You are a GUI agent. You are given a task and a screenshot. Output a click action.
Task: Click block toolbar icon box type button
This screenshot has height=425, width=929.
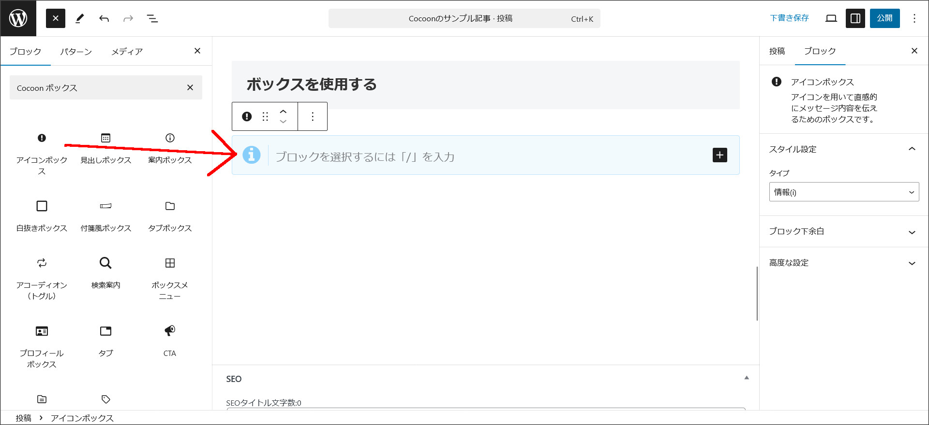(x=247, y=116)
